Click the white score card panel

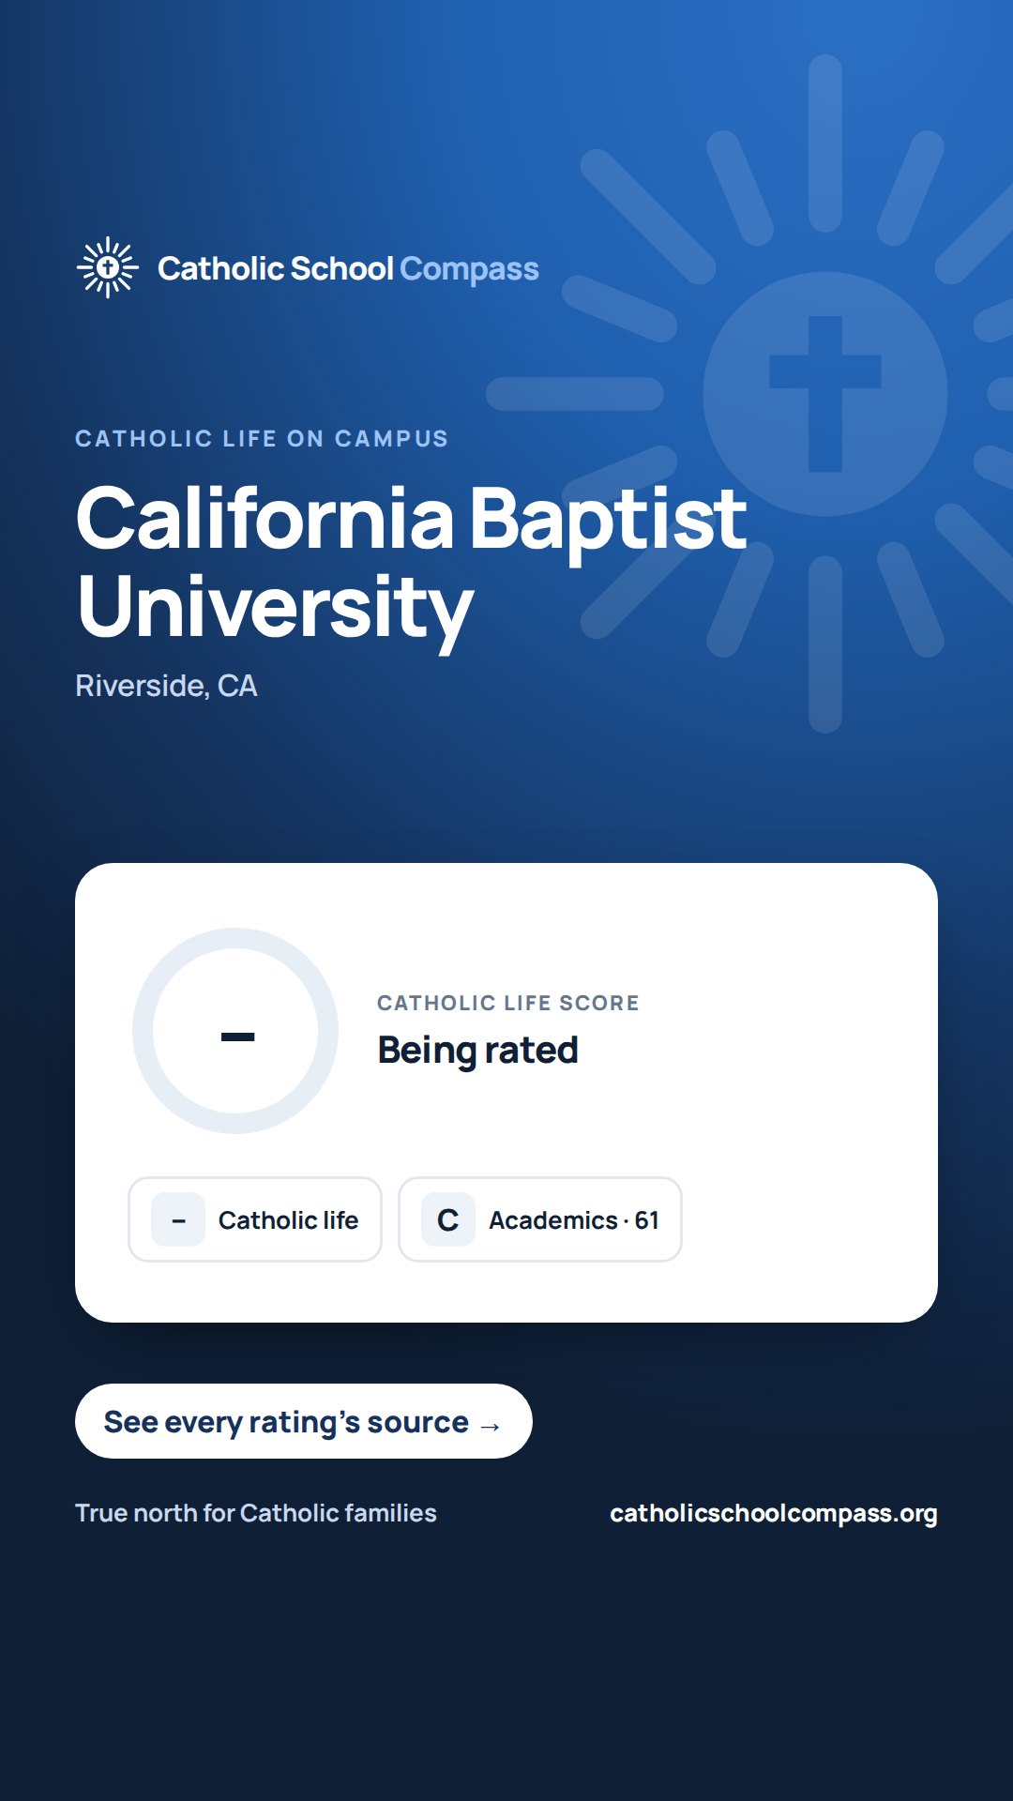pos(506,1093)
